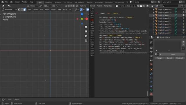Remove material slot with minus icon
The width and height of the screenshot is (186, 105).
[183, 45]
